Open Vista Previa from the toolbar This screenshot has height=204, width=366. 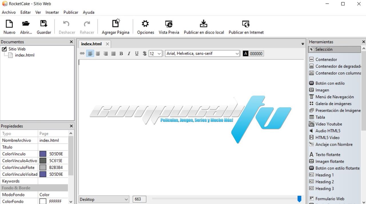coord(169,23)
